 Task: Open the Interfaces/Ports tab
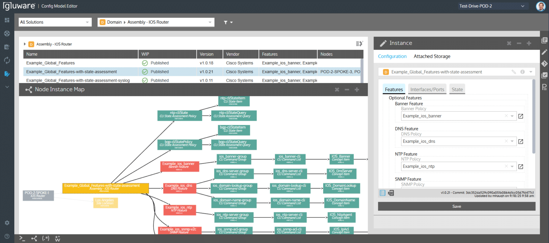click(x=427, y=89)
